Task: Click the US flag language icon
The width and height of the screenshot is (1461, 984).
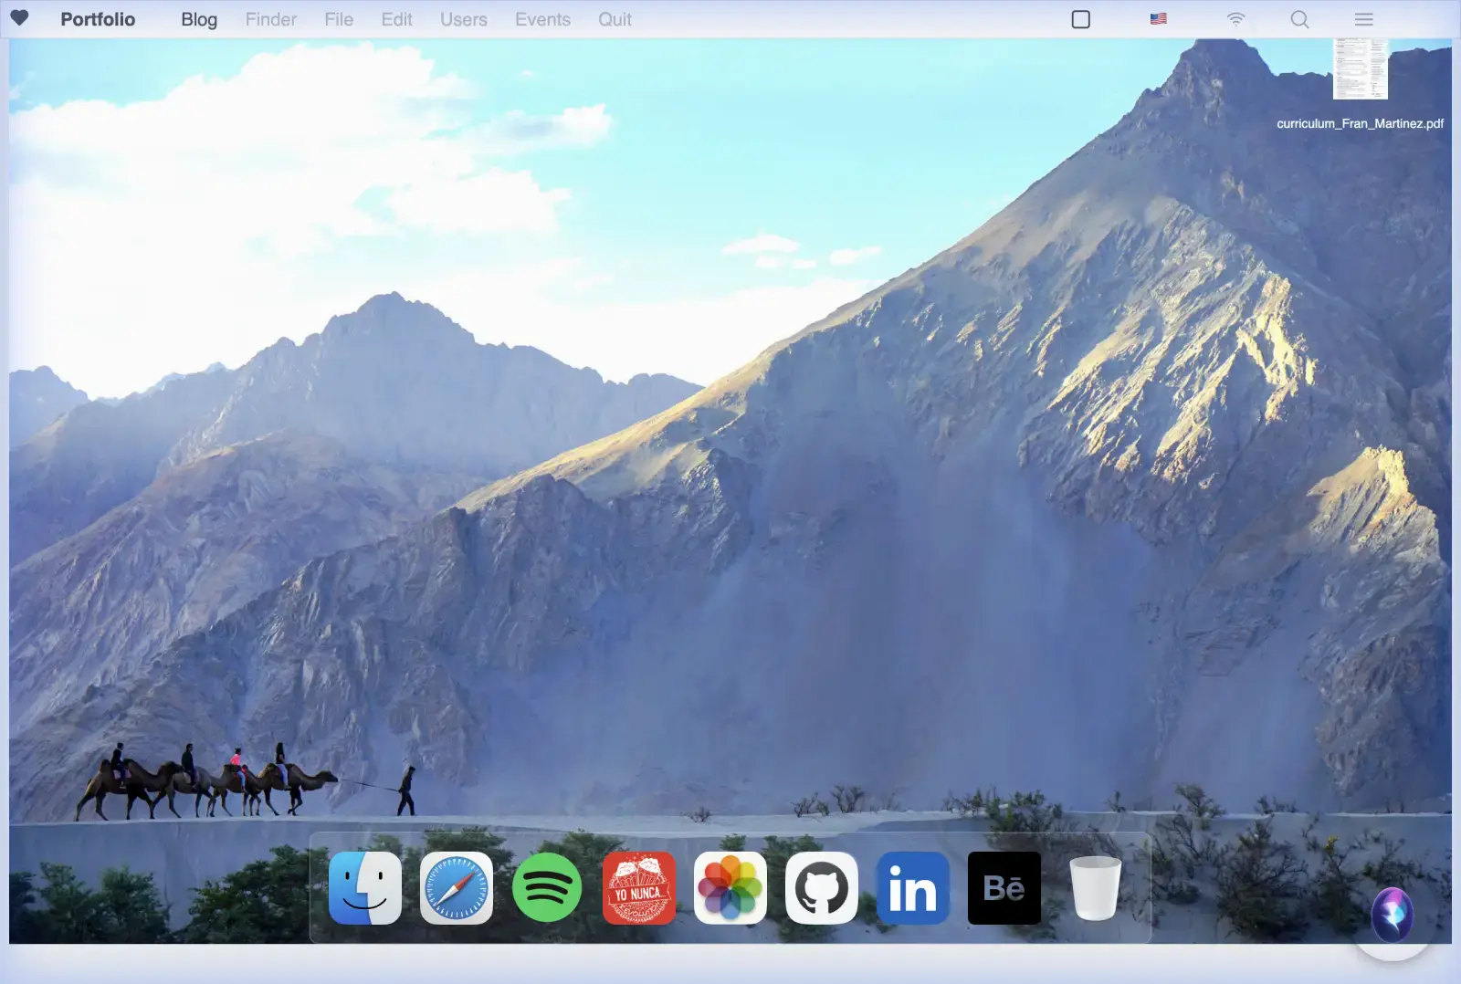Action: point(1159,18)
